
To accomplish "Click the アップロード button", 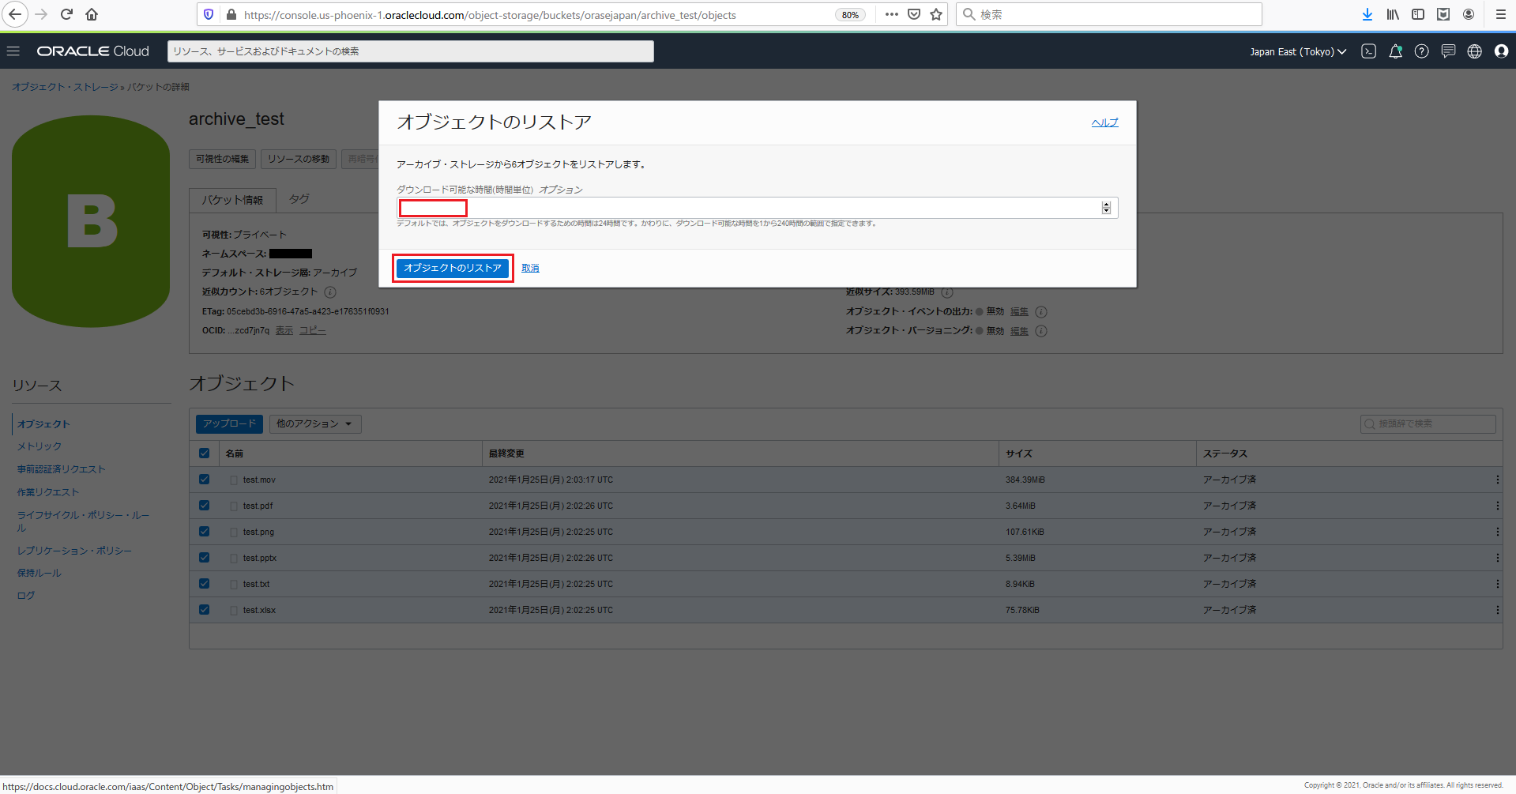I will [229, 424].
